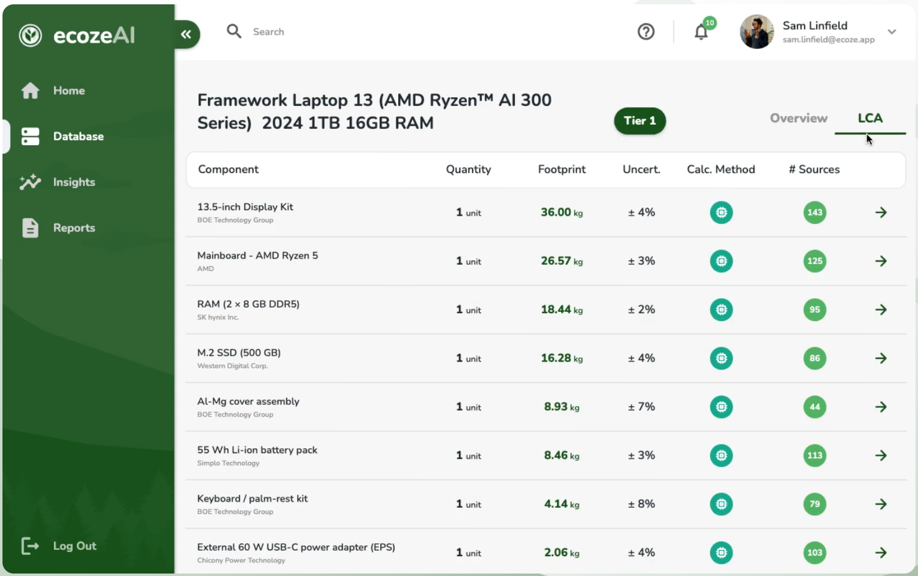
Task: Click calc method icon for Li-ion battery pack
Action: tap(721, 456)
